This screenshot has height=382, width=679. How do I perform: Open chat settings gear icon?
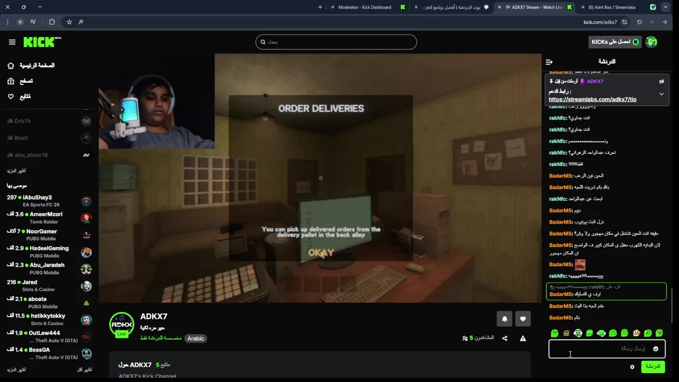632,367
